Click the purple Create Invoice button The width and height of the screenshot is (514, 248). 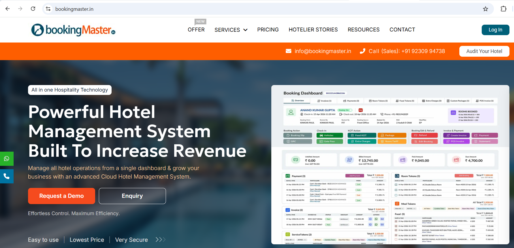(457, 135)
